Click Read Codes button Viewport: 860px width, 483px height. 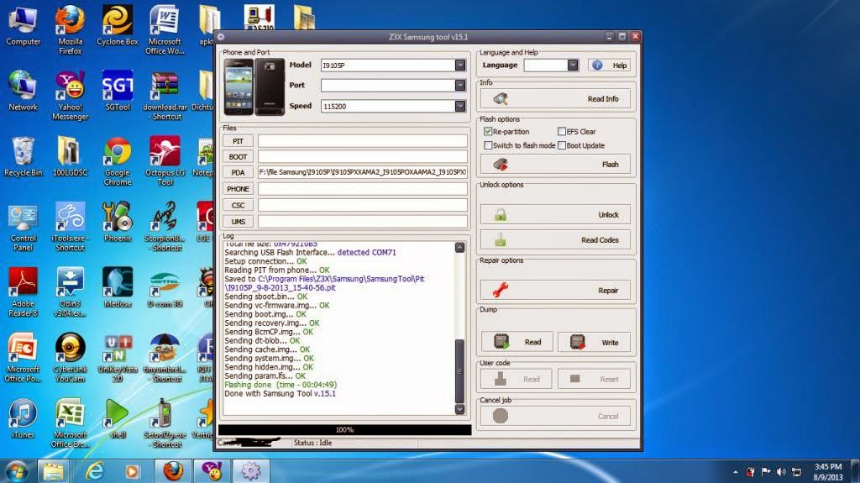(555, 240)
